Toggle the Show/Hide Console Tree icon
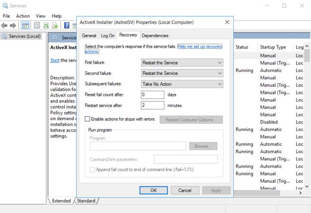 pyautogui.click(x=25, y=26)
